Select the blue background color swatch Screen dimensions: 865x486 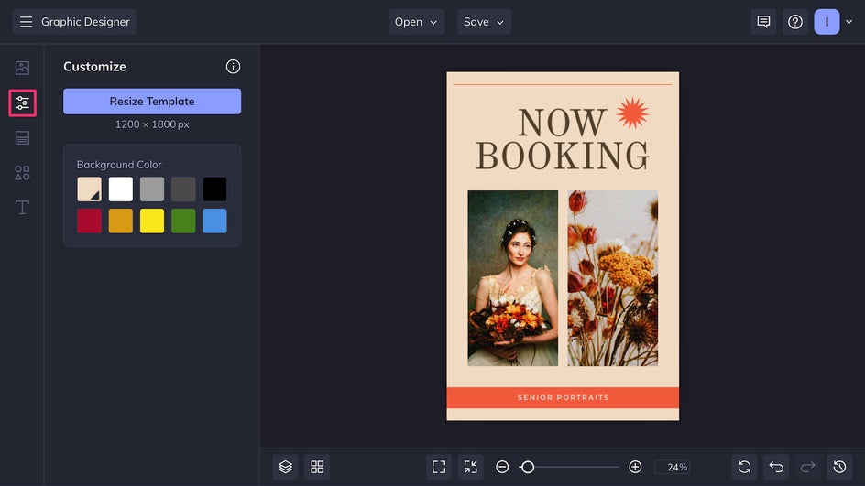[x=214, y=221]
